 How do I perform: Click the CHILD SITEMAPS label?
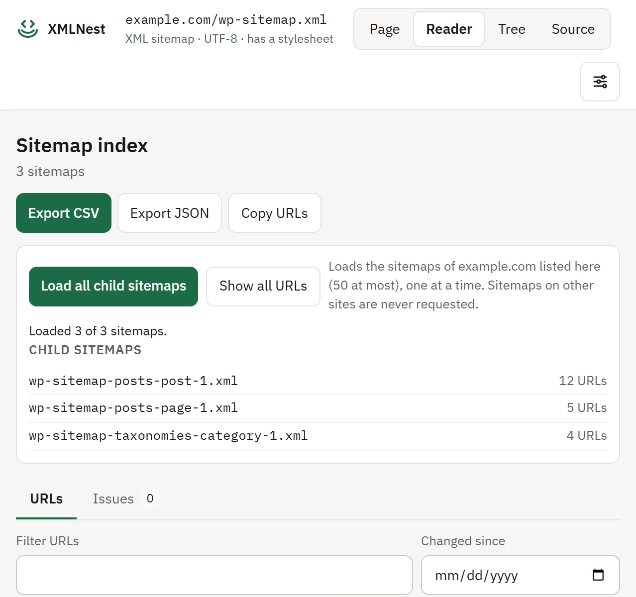click(85, 350)
